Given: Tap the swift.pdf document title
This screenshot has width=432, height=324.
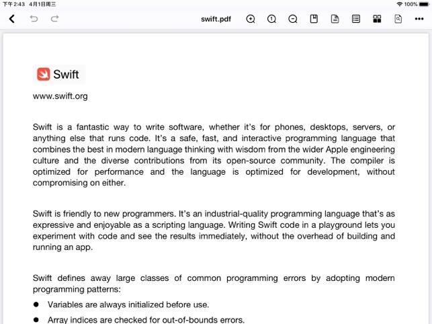Looking at the screenshot, I should coord(216,19).
